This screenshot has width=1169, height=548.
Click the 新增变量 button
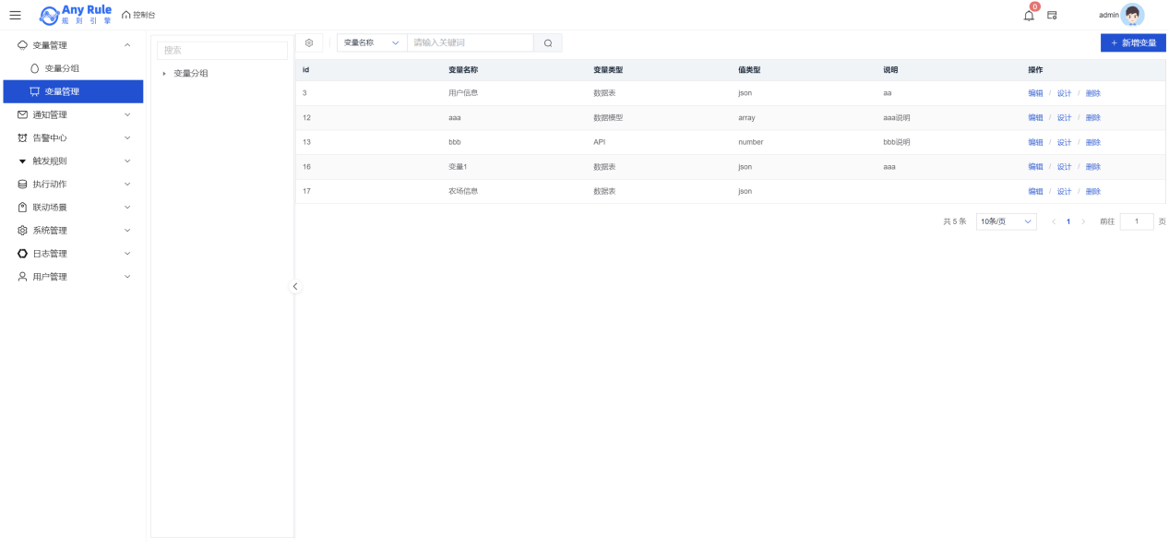pyautogui.click(x=1133, y=42)
